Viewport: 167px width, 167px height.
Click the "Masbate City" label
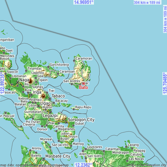coord(58,156)
